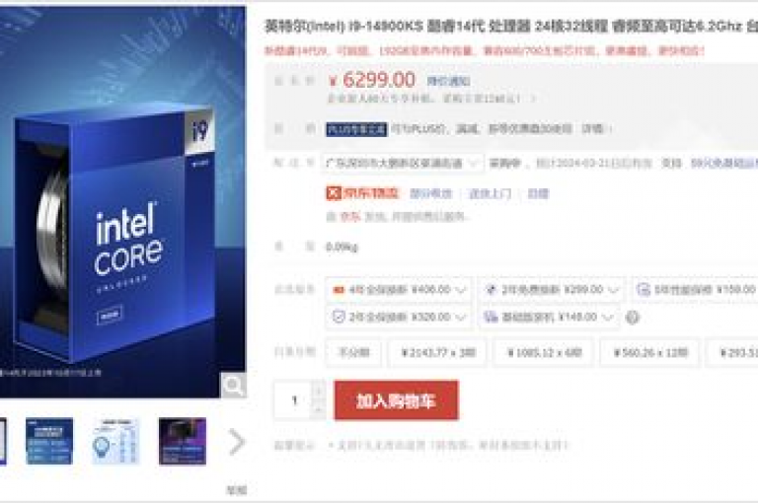The width and height of the screenshot is (758, 503).
Task: Expand the ¥299.00 service option dropdown
Action: click(552, 290)
